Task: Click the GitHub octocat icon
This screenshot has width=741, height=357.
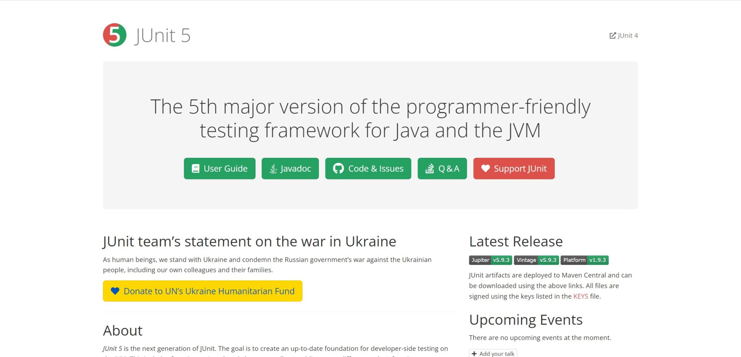Action: pyautogui.click(x=338, y=169)
